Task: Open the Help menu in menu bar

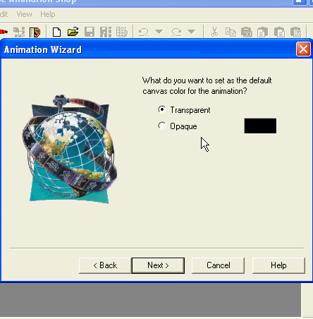Action: 48,14
